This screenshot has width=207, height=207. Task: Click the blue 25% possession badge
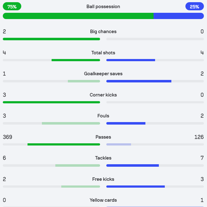pos(194,7)
